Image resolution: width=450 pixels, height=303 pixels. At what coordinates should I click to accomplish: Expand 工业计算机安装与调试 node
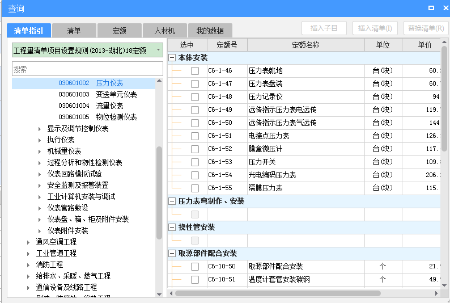40,197
